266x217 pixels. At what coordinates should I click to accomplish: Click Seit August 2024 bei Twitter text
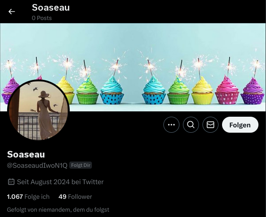click(60, 182)
